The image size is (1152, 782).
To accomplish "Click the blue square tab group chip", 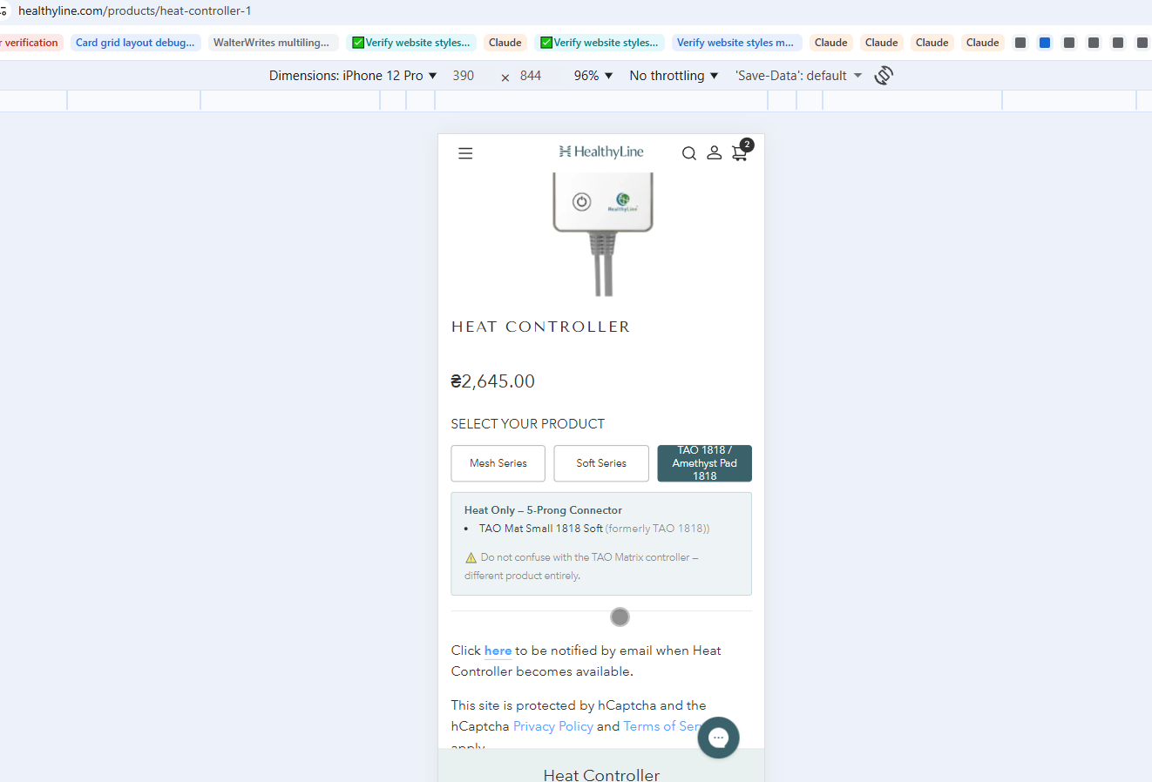I will (x=1045, y=43).
